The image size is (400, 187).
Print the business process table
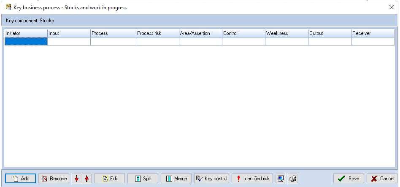pyautogui.click(x=292, y=179)
